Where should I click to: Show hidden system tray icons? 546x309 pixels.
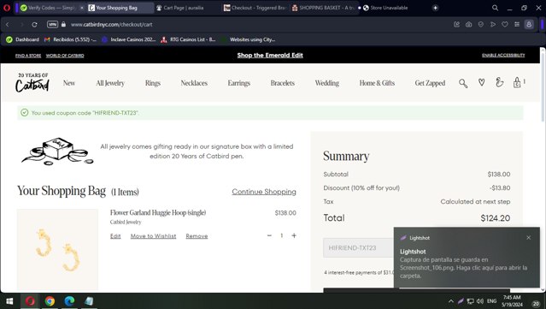tap(451, 301)
